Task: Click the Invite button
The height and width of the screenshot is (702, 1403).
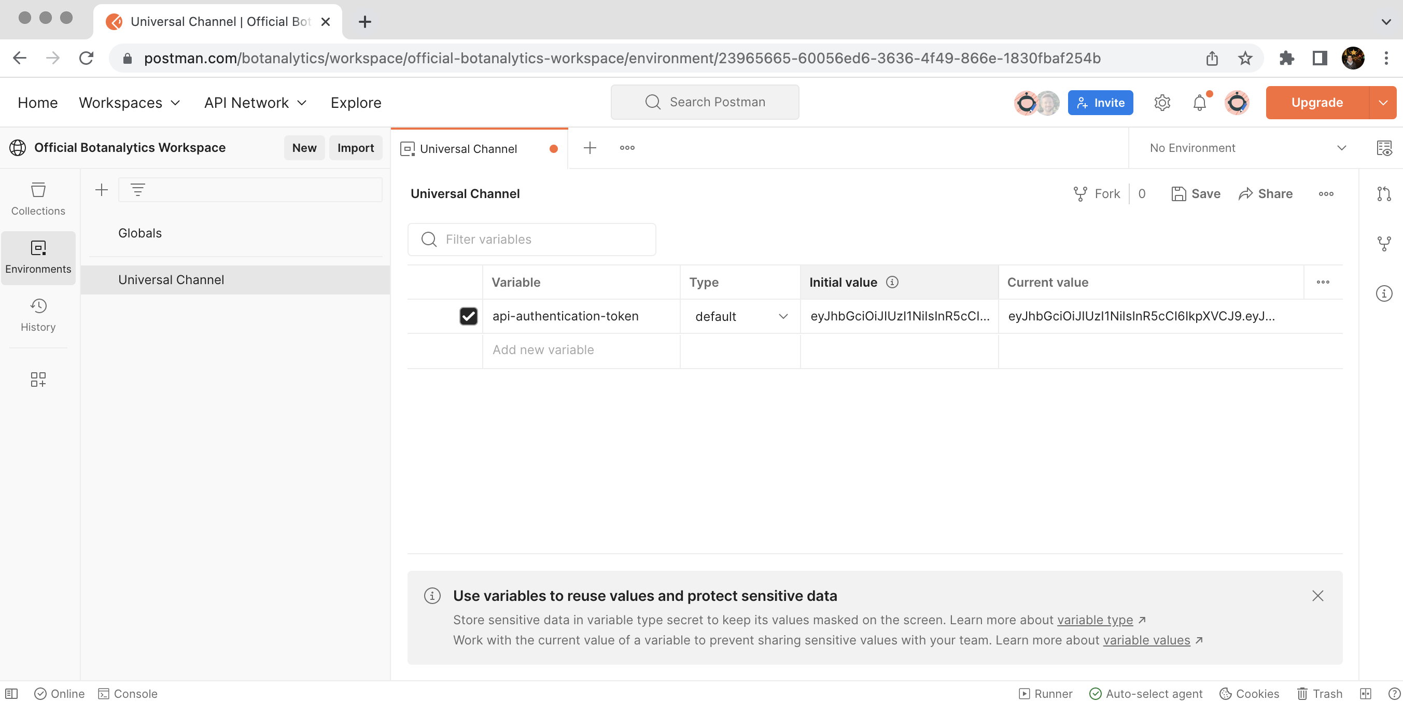Action: (x=1100, y=102)
